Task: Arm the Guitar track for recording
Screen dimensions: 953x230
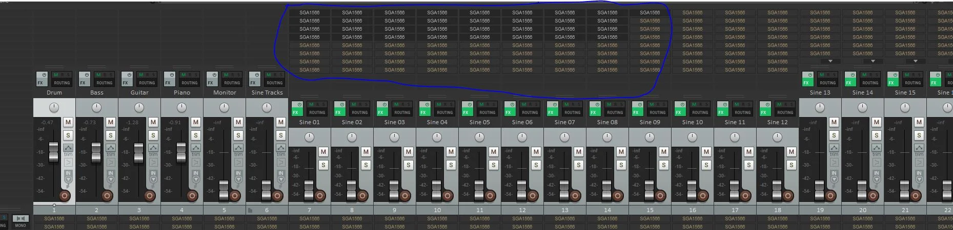Action: tap(150, 196)
